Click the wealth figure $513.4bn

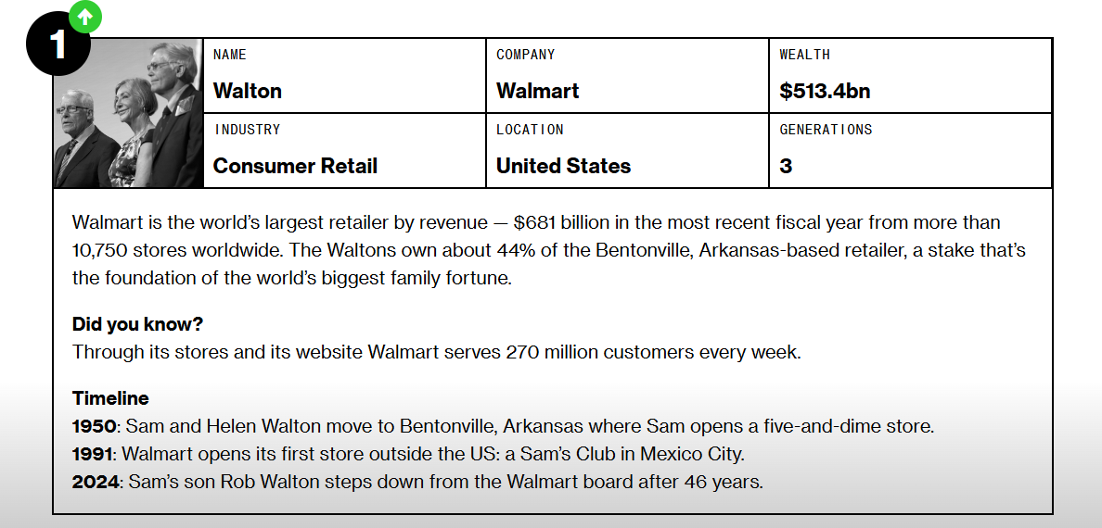pos(825,91)
